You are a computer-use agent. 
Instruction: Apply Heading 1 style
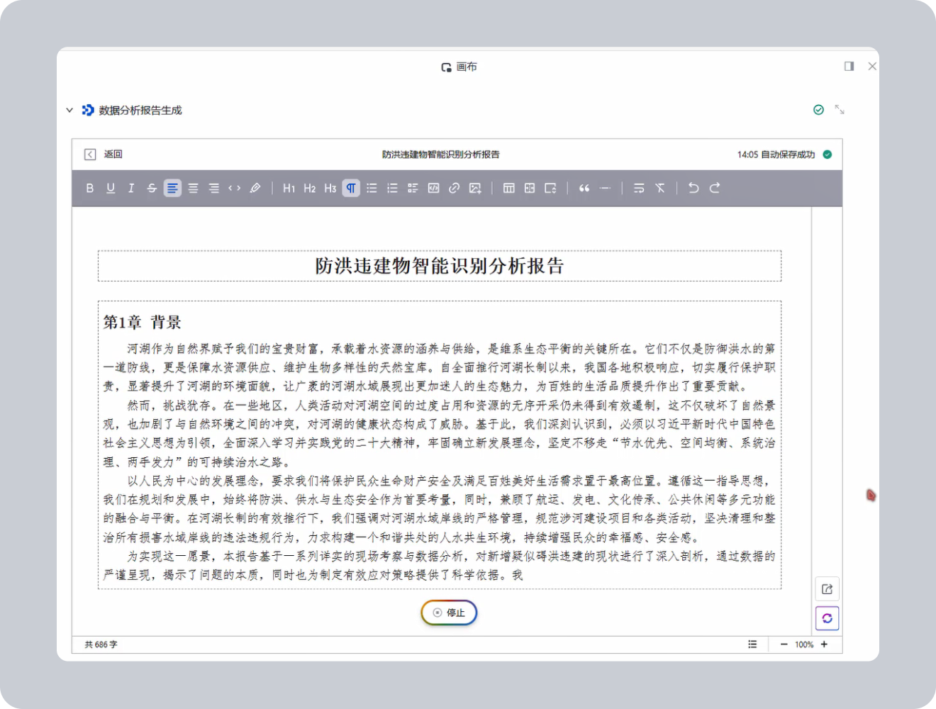click(x=289, y=188)
